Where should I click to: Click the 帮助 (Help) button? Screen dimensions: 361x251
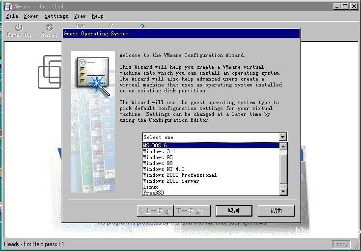pos(276,210)
